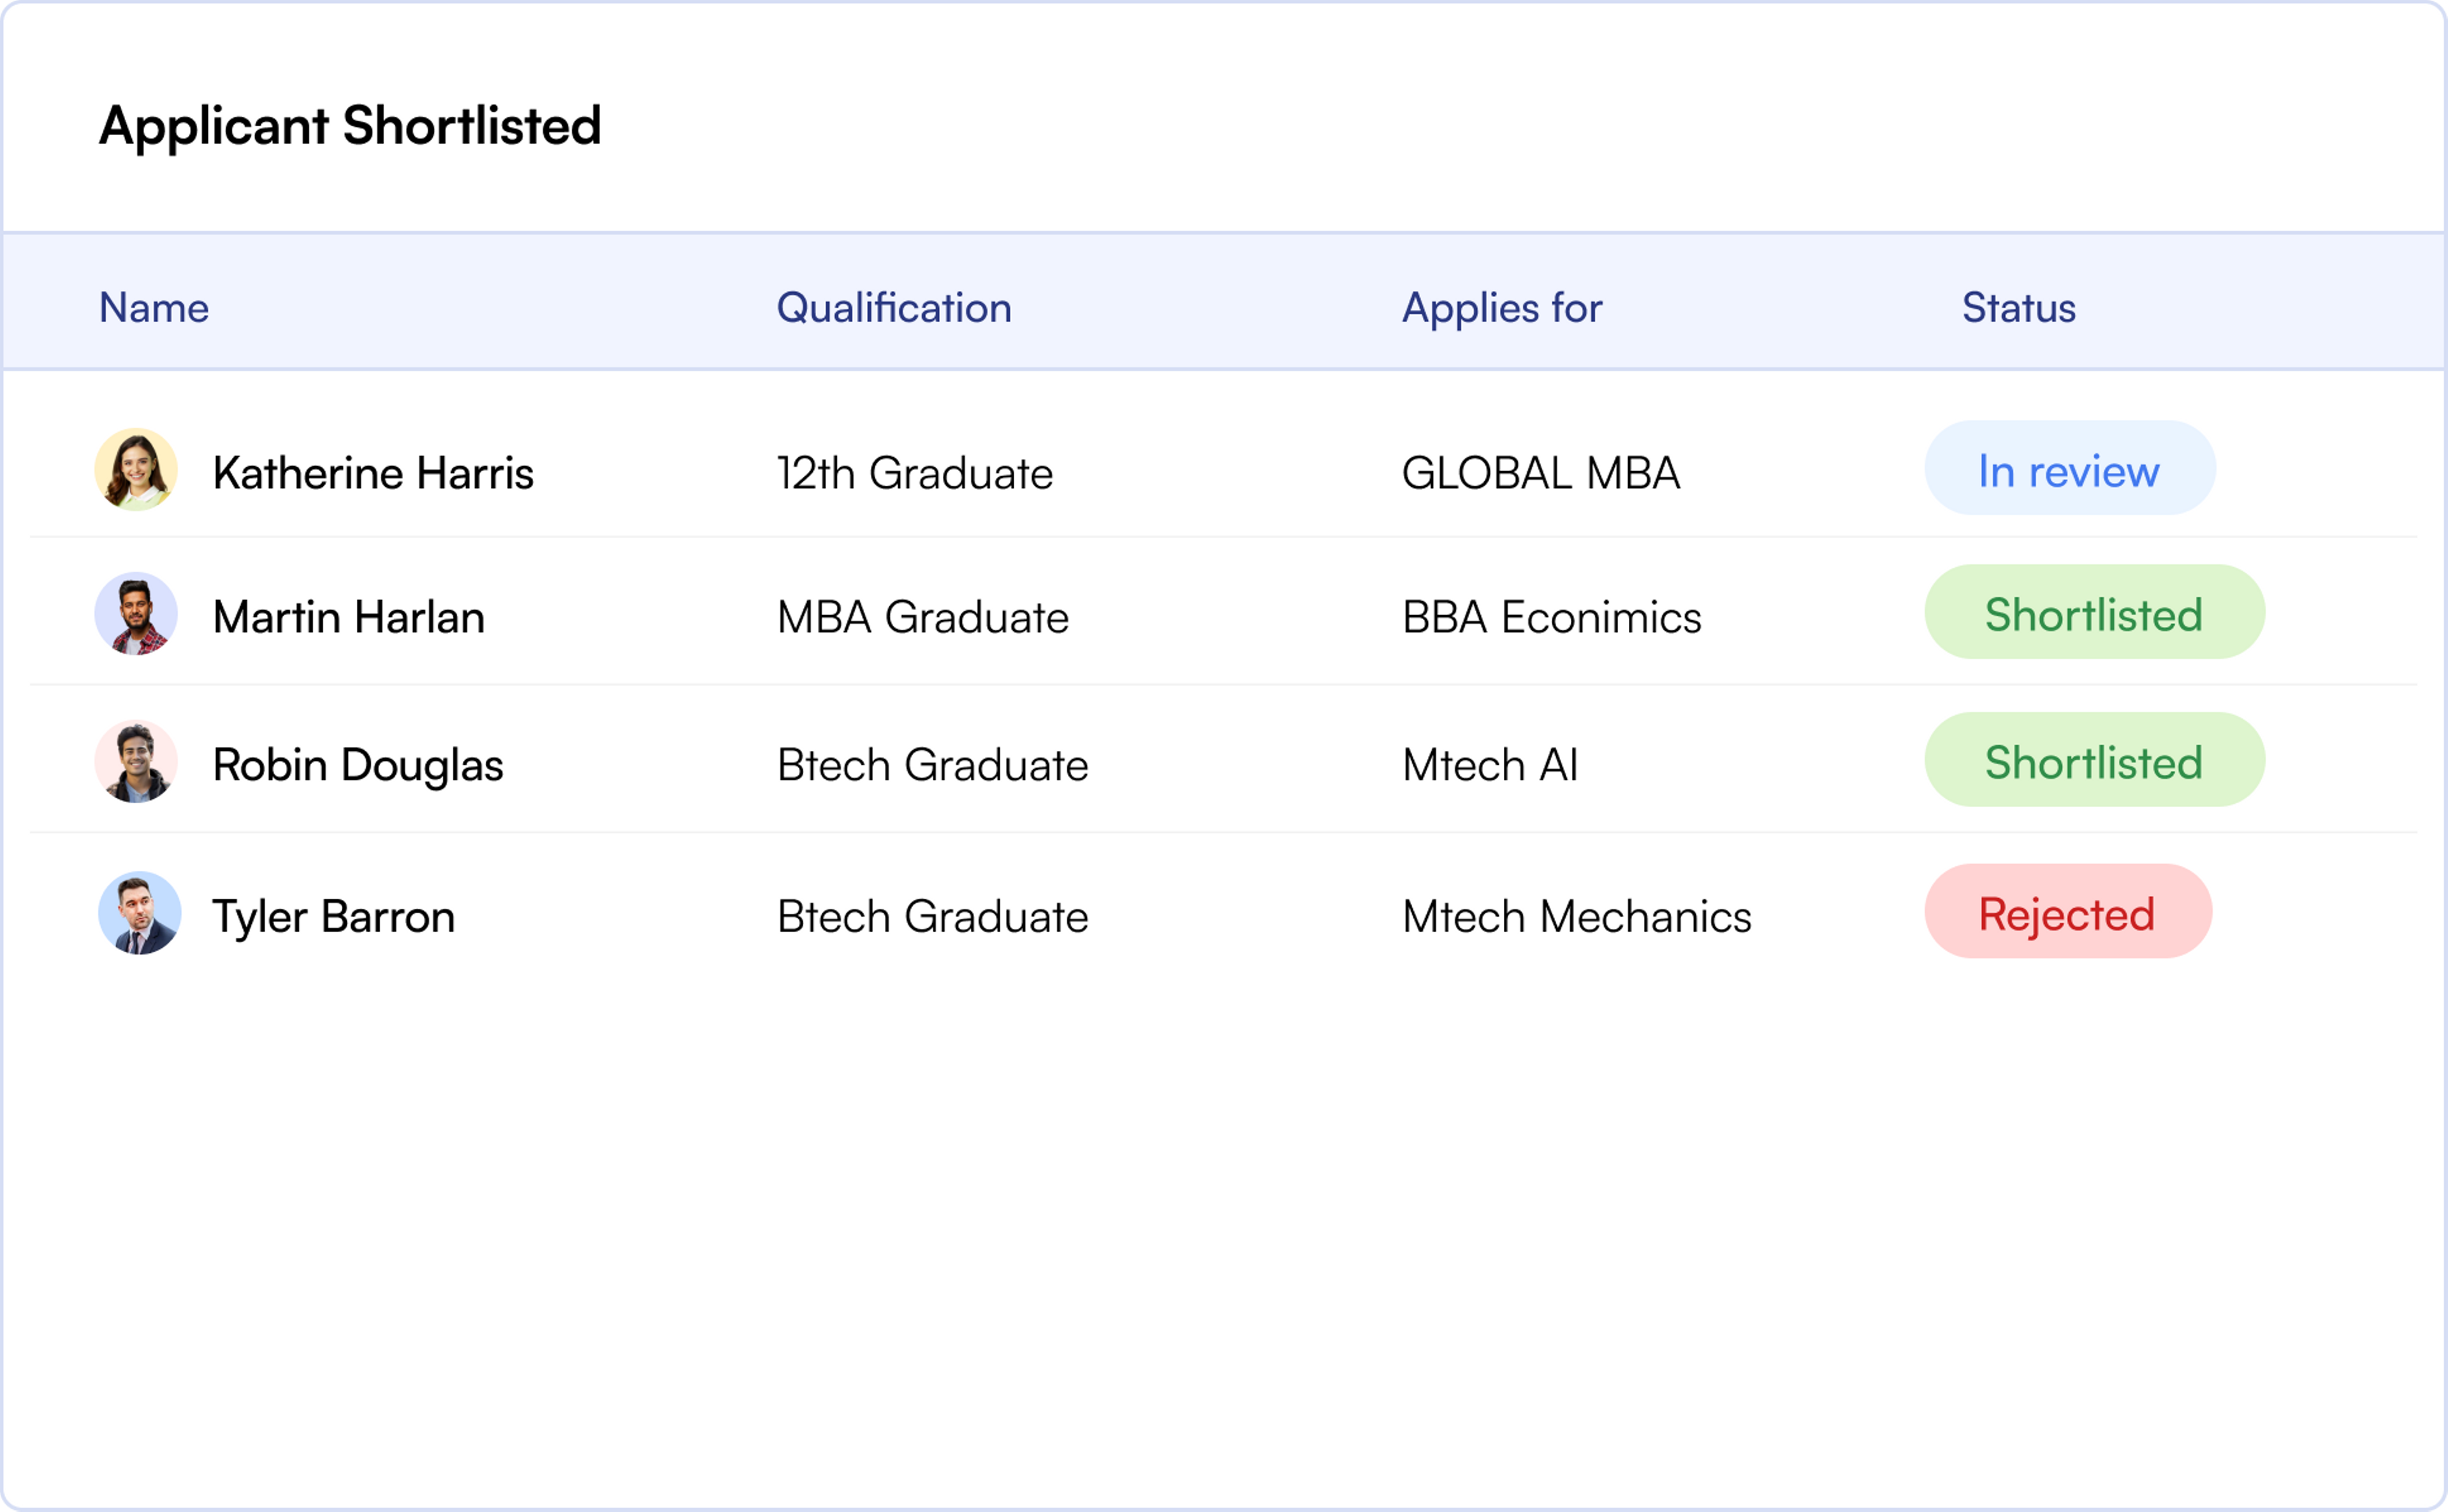Click the Mtech Mechanics cell
This screenshot has height=1512, width=2448.
1577,916
